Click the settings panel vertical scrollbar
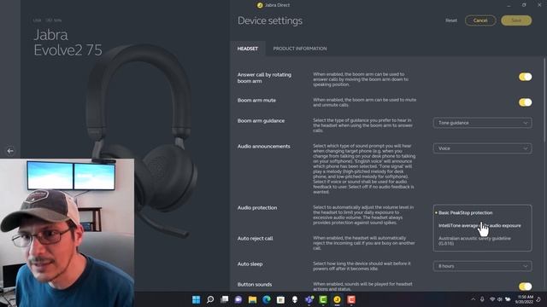 (x=544, y=101)
